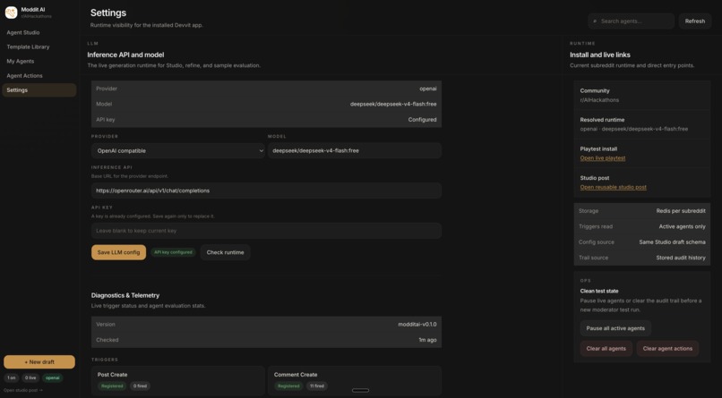Select the Post Create trigger card

pyautogui.click(x=177, y=380)
